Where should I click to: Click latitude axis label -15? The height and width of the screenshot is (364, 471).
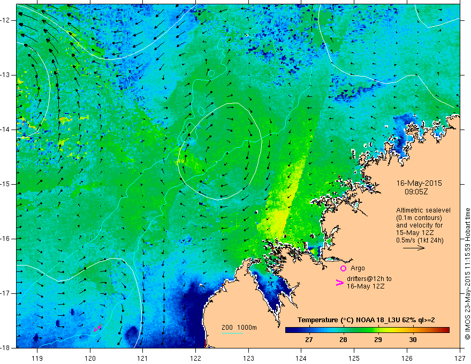click(6, 184)
